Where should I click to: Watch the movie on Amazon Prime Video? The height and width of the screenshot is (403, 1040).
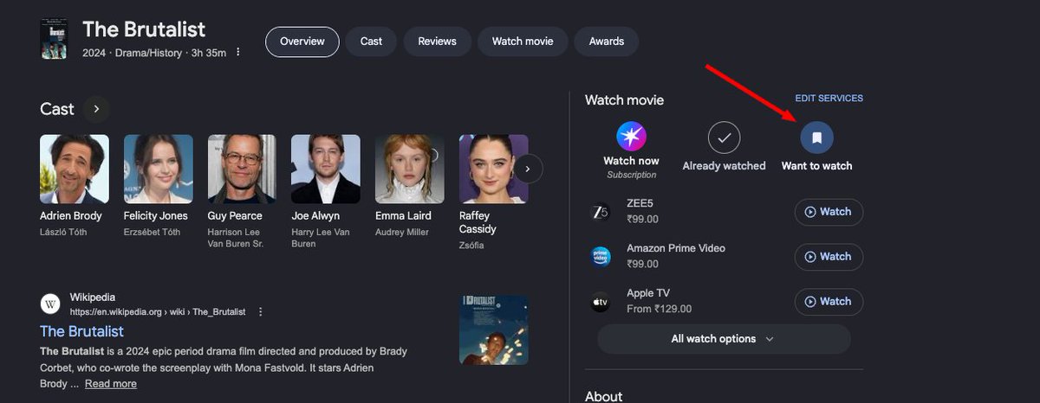pos(829,257)
